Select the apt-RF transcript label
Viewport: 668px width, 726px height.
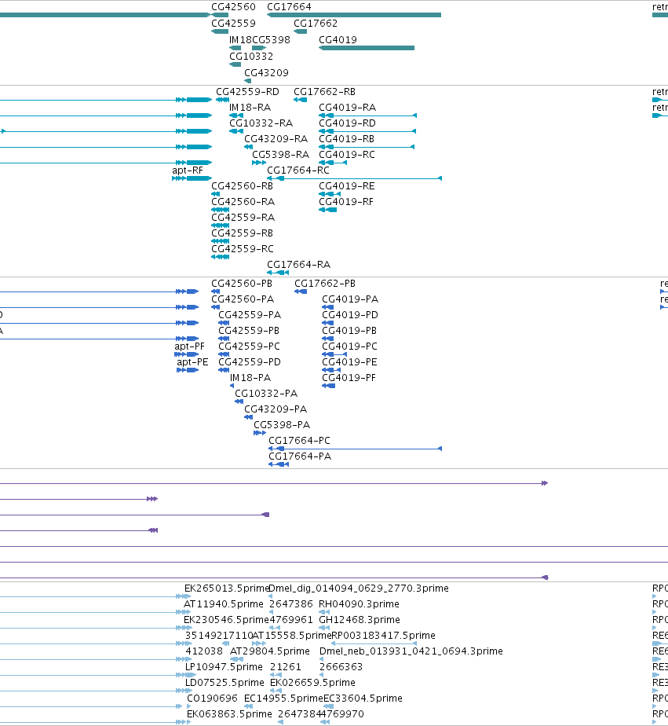(188, 170)
